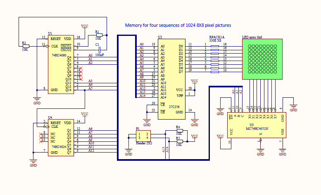The image size is (321, 195).
Task: Click the VCC power symbol above U1
Action: [x=85, y=26]
